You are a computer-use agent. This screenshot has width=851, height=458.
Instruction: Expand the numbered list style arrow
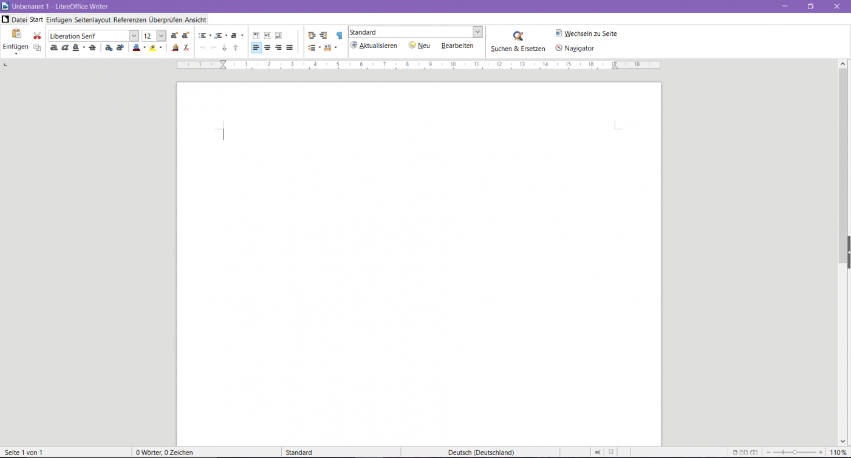tap(226, 35)
